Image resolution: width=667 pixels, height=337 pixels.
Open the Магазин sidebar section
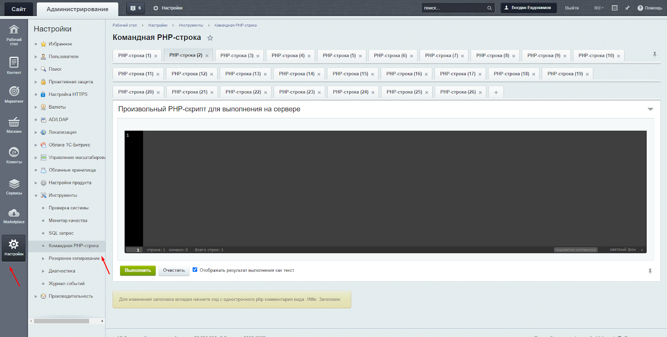(x=14, y=125)
